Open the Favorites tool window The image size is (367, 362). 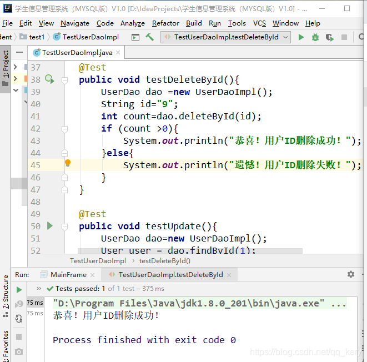6,346
